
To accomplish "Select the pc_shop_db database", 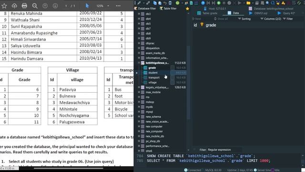I will 153,141.
